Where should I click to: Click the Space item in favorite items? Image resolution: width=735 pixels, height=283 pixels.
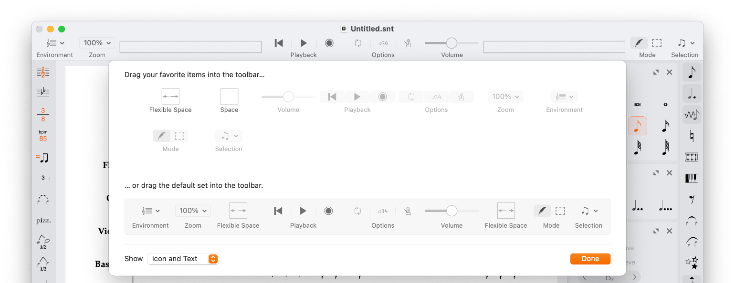point(229,97)
